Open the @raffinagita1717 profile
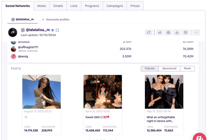This screenshot has height=140, width=207. (x=28, y=47)
